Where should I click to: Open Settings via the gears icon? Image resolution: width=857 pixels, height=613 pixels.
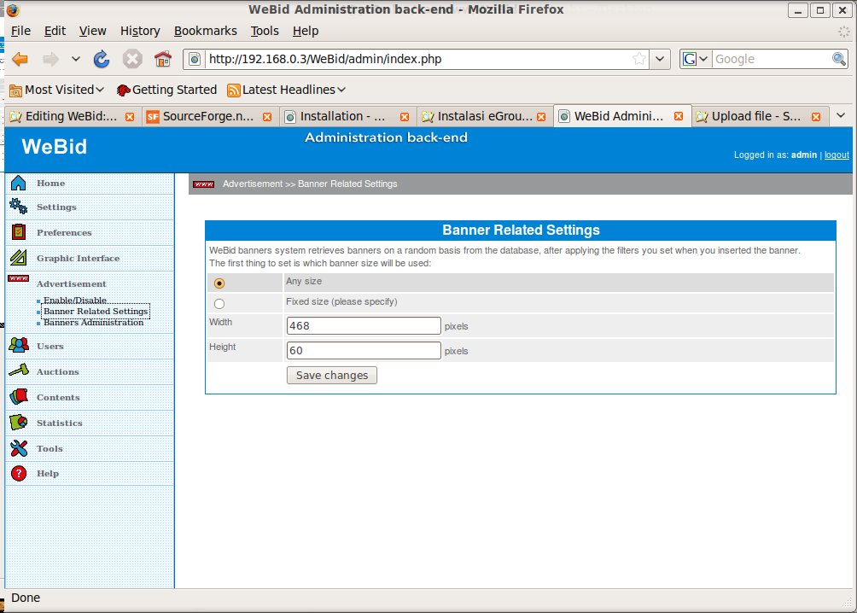pos(18,207)
